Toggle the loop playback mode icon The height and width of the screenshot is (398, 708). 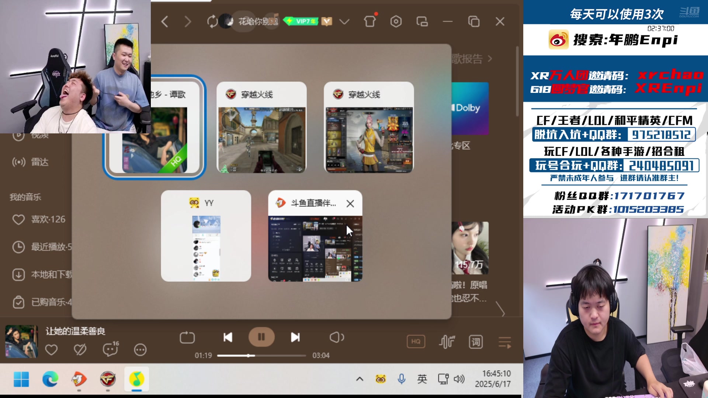click(x=187, y=337)
